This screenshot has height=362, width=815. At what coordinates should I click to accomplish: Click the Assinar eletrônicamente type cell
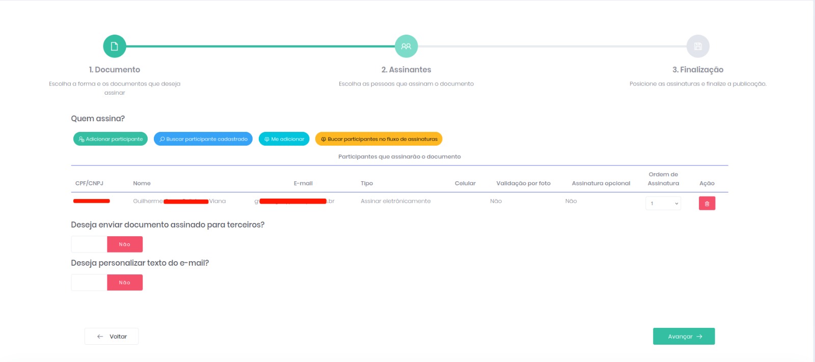[x=395, y=201]
